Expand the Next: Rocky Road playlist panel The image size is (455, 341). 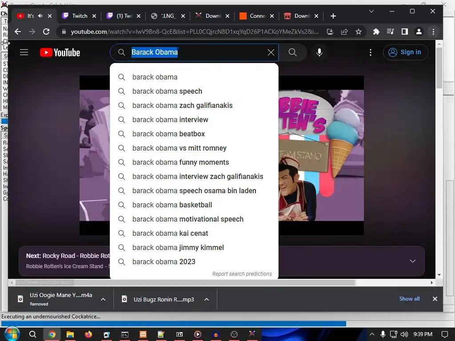click(412, 261)
